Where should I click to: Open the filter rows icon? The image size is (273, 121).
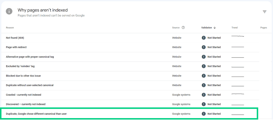pos(265,12)
